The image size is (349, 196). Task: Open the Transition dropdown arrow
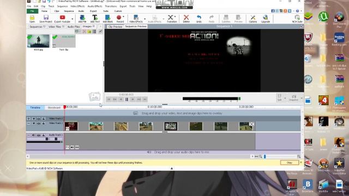click(x=175, y=17)
